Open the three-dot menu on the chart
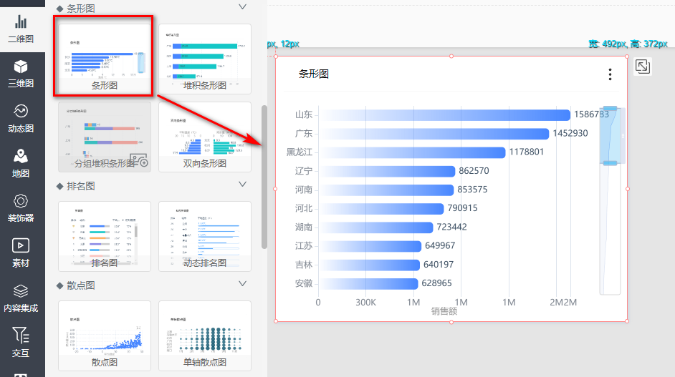 [610, 74]
